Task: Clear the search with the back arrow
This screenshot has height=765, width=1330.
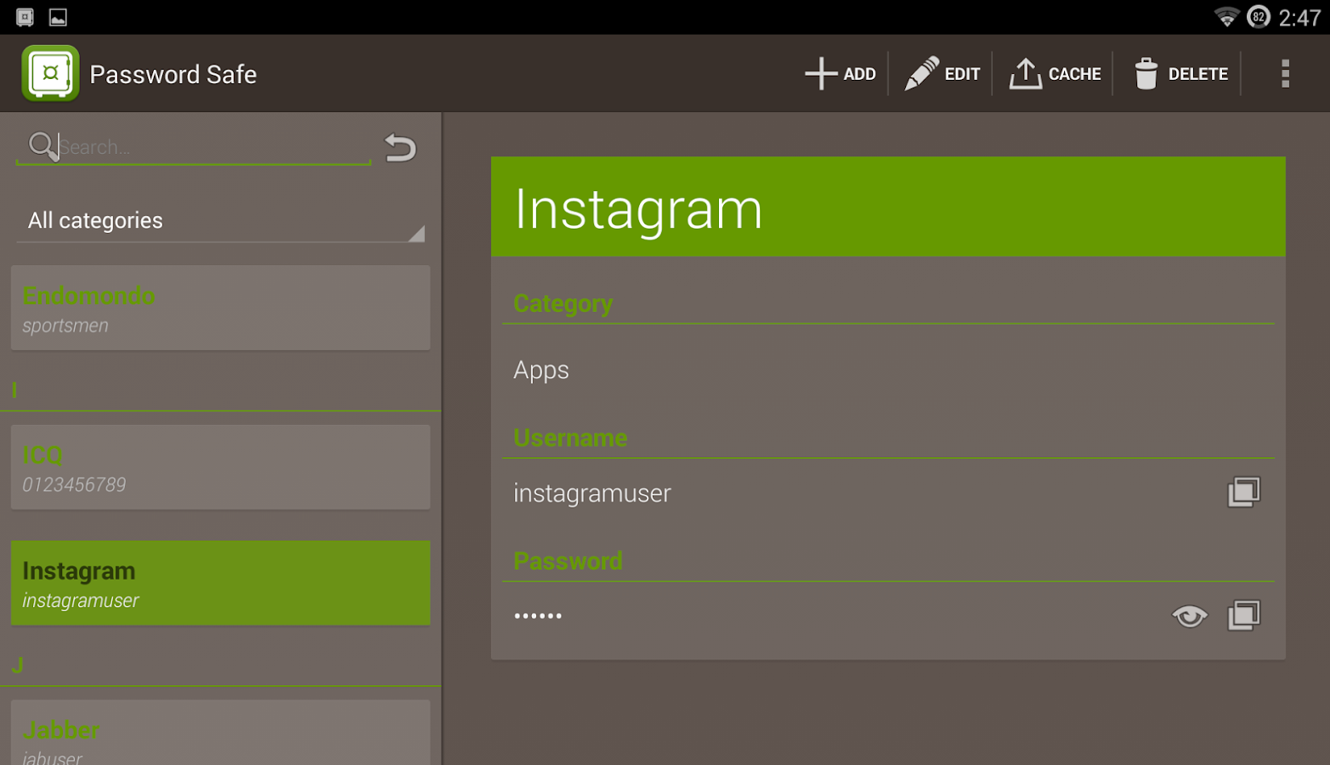Action: pos(401,146)
